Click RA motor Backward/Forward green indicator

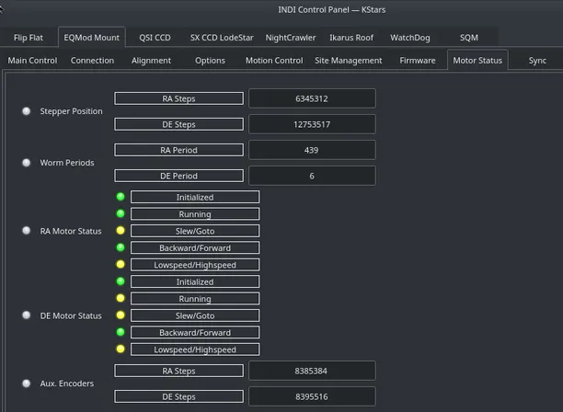click(x=121, y=247)
